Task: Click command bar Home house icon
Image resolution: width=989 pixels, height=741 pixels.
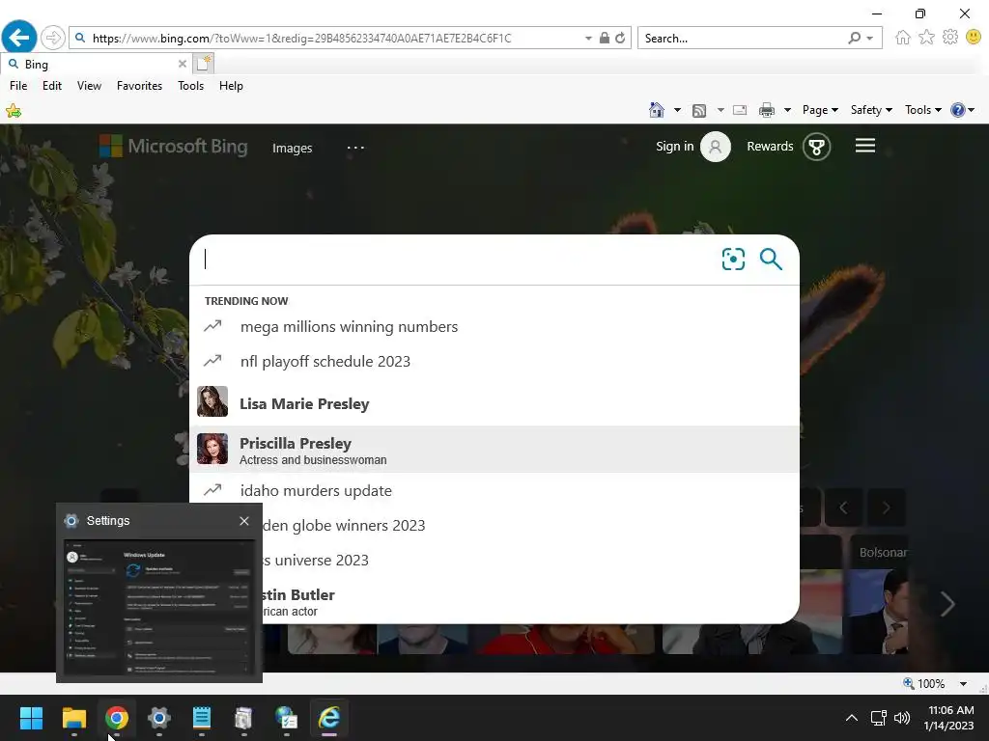Action: tap(657, 110)
